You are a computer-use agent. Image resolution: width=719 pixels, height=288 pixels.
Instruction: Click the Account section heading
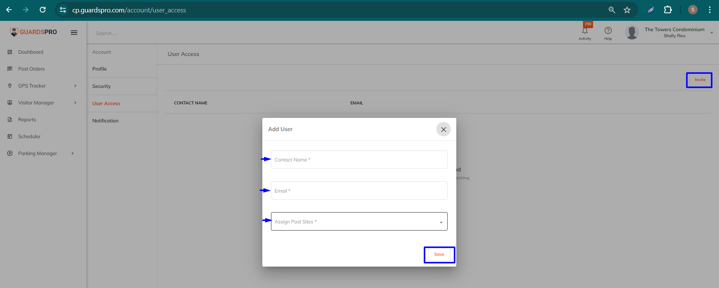pos(101,52)
